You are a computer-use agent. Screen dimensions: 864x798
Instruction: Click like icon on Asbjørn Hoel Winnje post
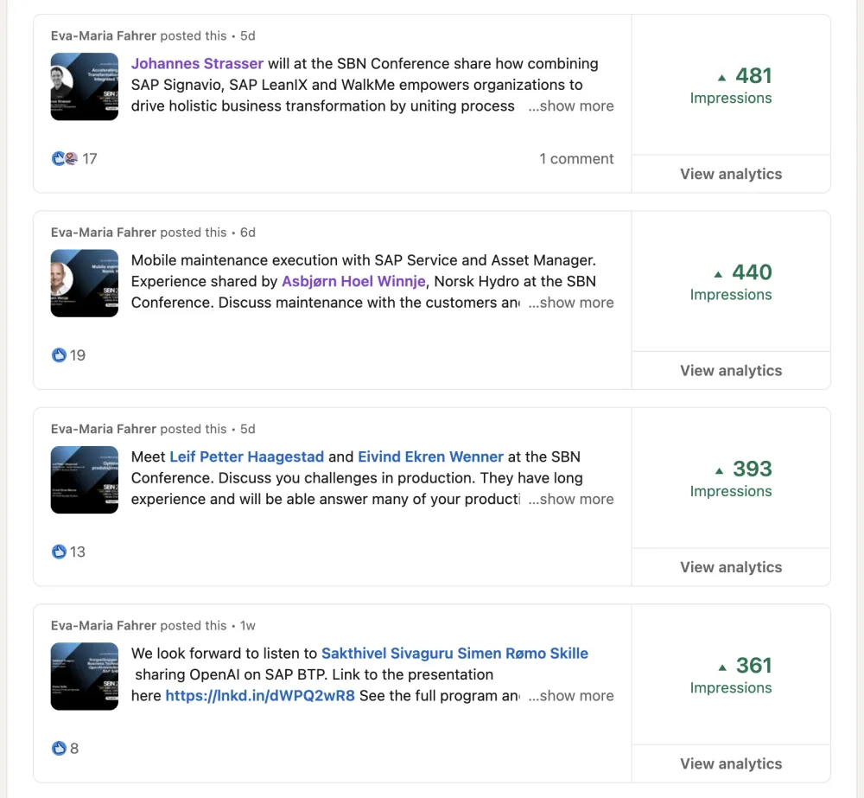pyautogui.click(x=59, y=355)
